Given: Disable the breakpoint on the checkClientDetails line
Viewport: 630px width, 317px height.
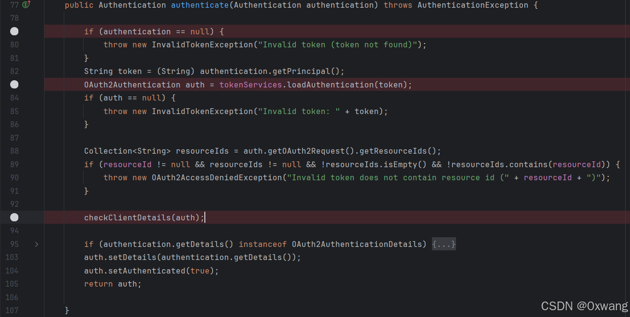Looking at the screenshot, I should (x=14, y=217).
